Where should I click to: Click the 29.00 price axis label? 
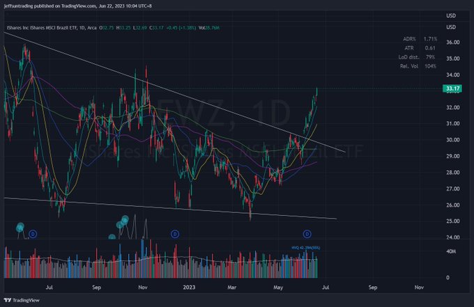click(x=453, y=156)
